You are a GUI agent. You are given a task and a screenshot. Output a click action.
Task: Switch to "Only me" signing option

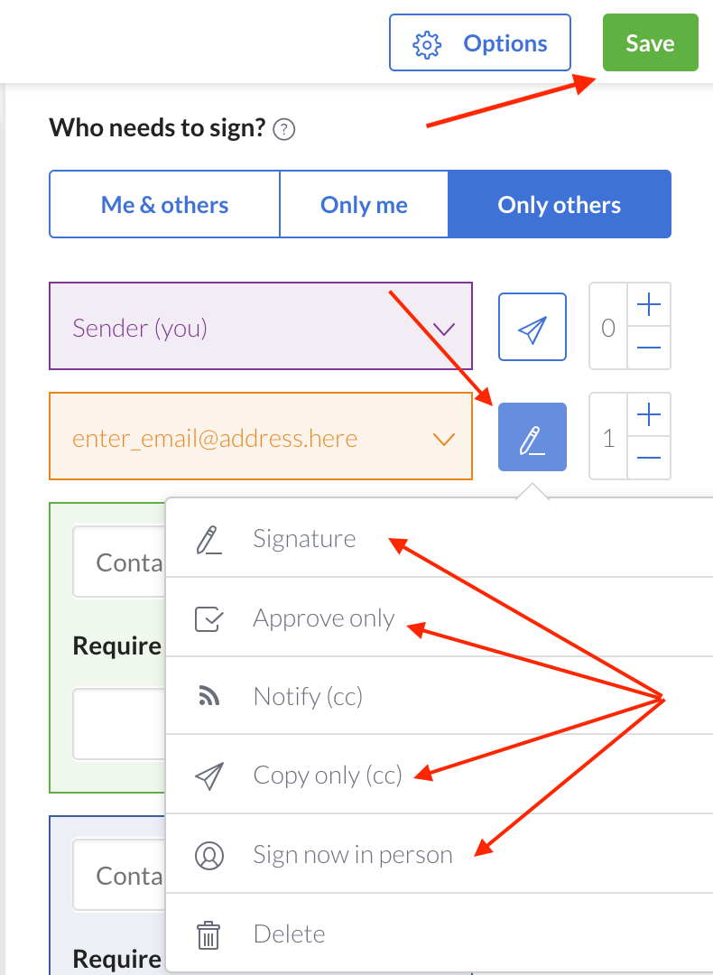click(x=364, y=205)
